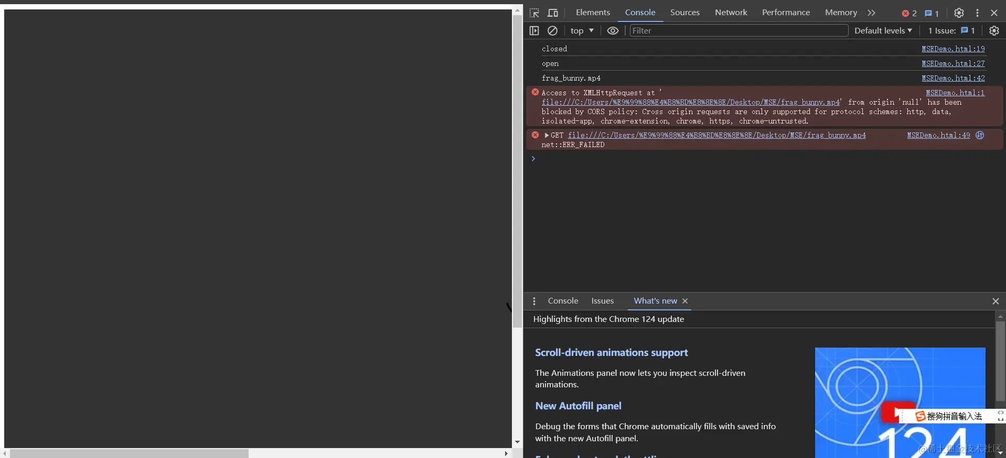Viewport: 1006px width, 458px height.
Task: Close the bottom drawer
Action: click(x=996, y=301)
